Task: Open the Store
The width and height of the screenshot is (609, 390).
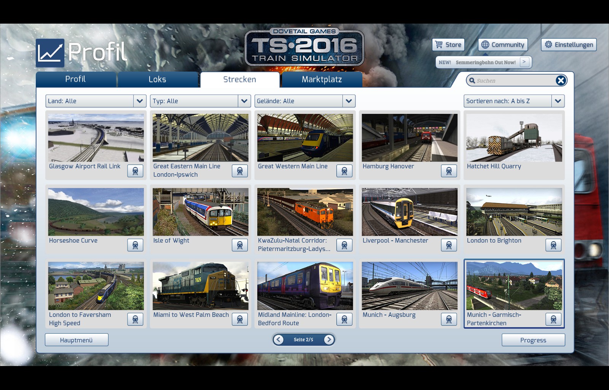Action: coord(448,45)
